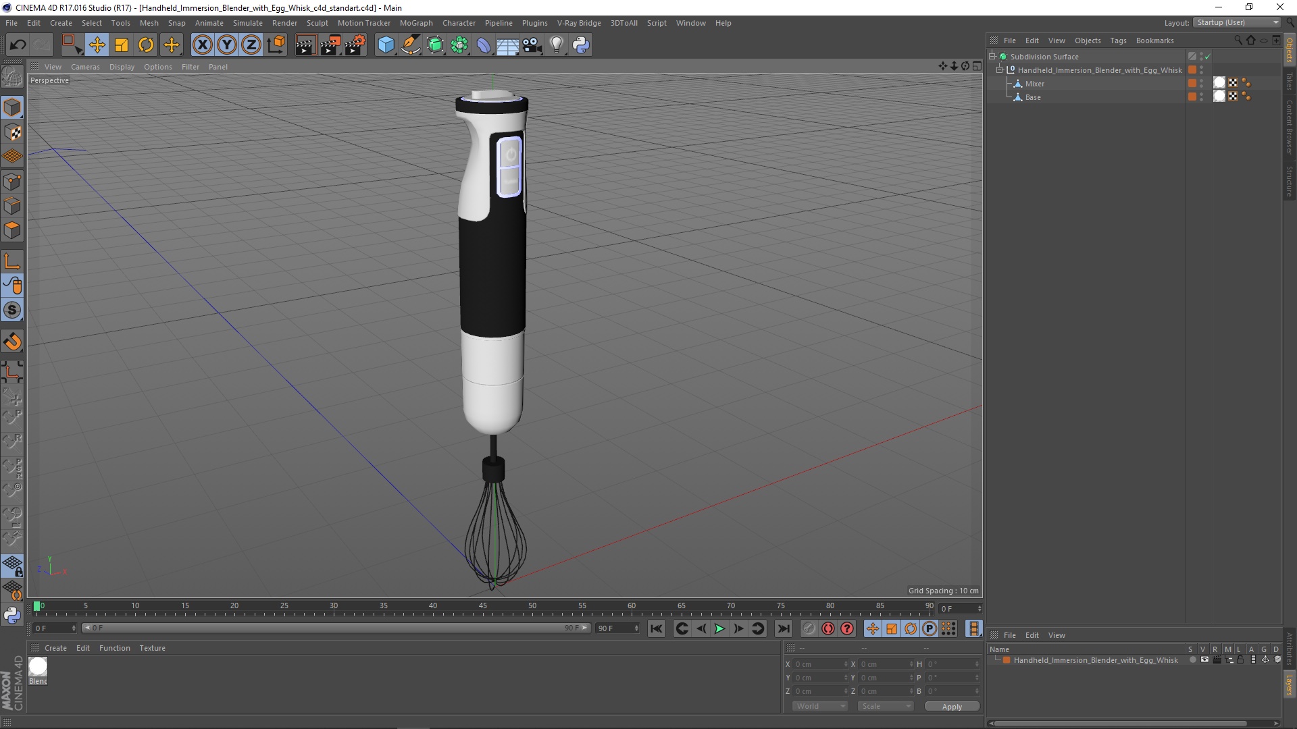Toggle layer visibility eye for Handheld layer

coord(1204,659)
